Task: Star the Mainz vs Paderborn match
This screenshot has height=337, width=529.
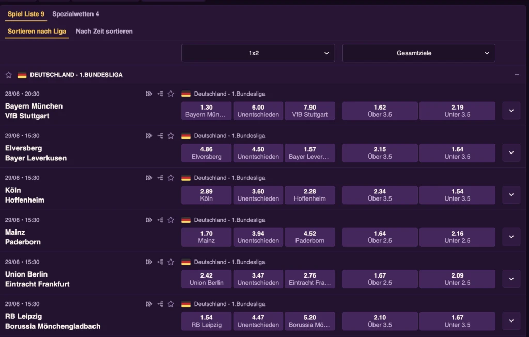Action: [170, 220]
